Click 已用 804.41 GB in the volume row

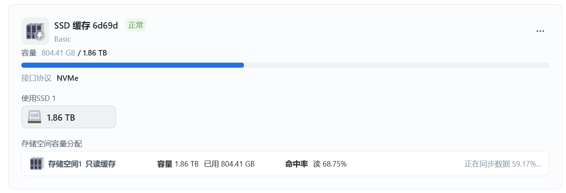click(229, 164)
